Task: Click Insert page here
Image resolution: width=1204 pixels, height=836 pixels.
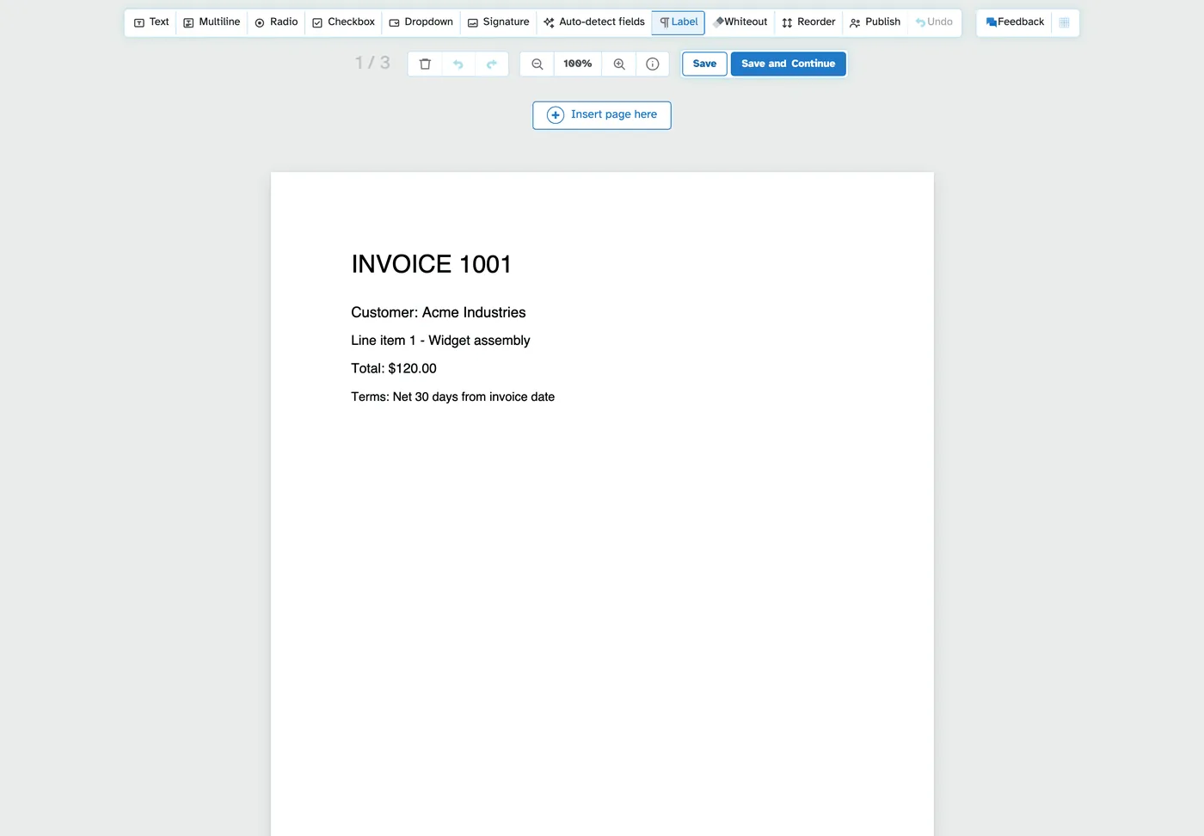Action: pos(602,115)
